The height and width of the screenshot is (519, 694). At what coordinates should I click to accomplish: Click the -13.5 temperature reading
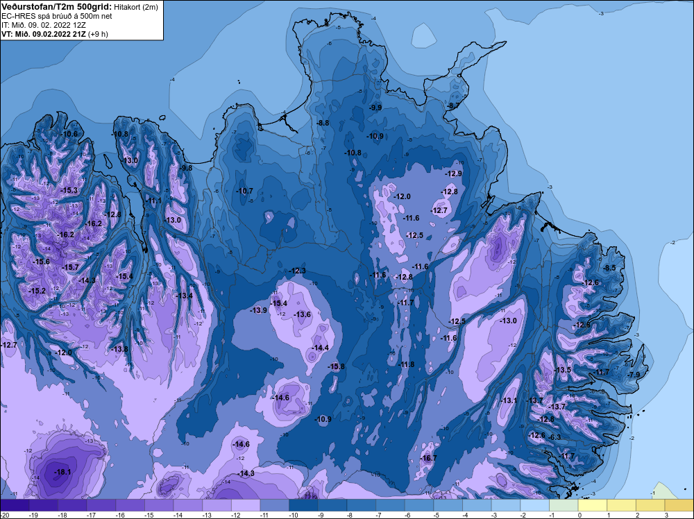point(562,370)
